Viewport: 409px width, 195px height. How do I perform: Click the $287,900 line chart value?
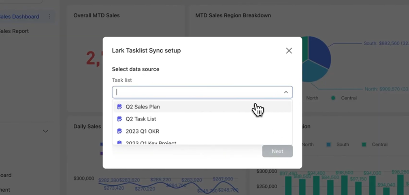223,179
